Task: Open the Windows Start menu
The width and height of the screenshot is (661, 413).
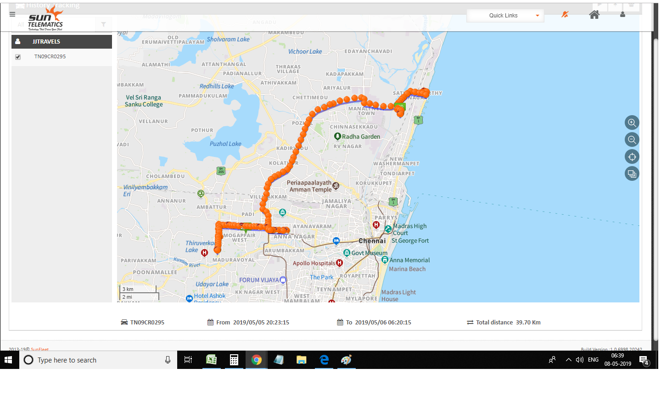Action: [8, 360]
